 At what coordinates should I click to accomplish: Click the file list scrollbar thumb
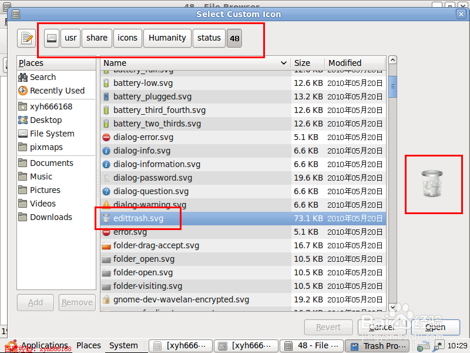coord(392,86)
